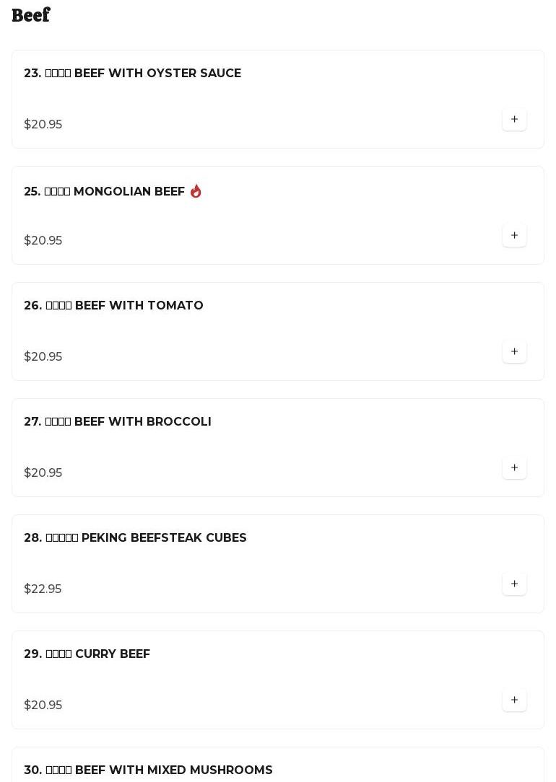View Peking Beefsteak Cubes item
Viewport: 556px width, 782px height.
135,538
